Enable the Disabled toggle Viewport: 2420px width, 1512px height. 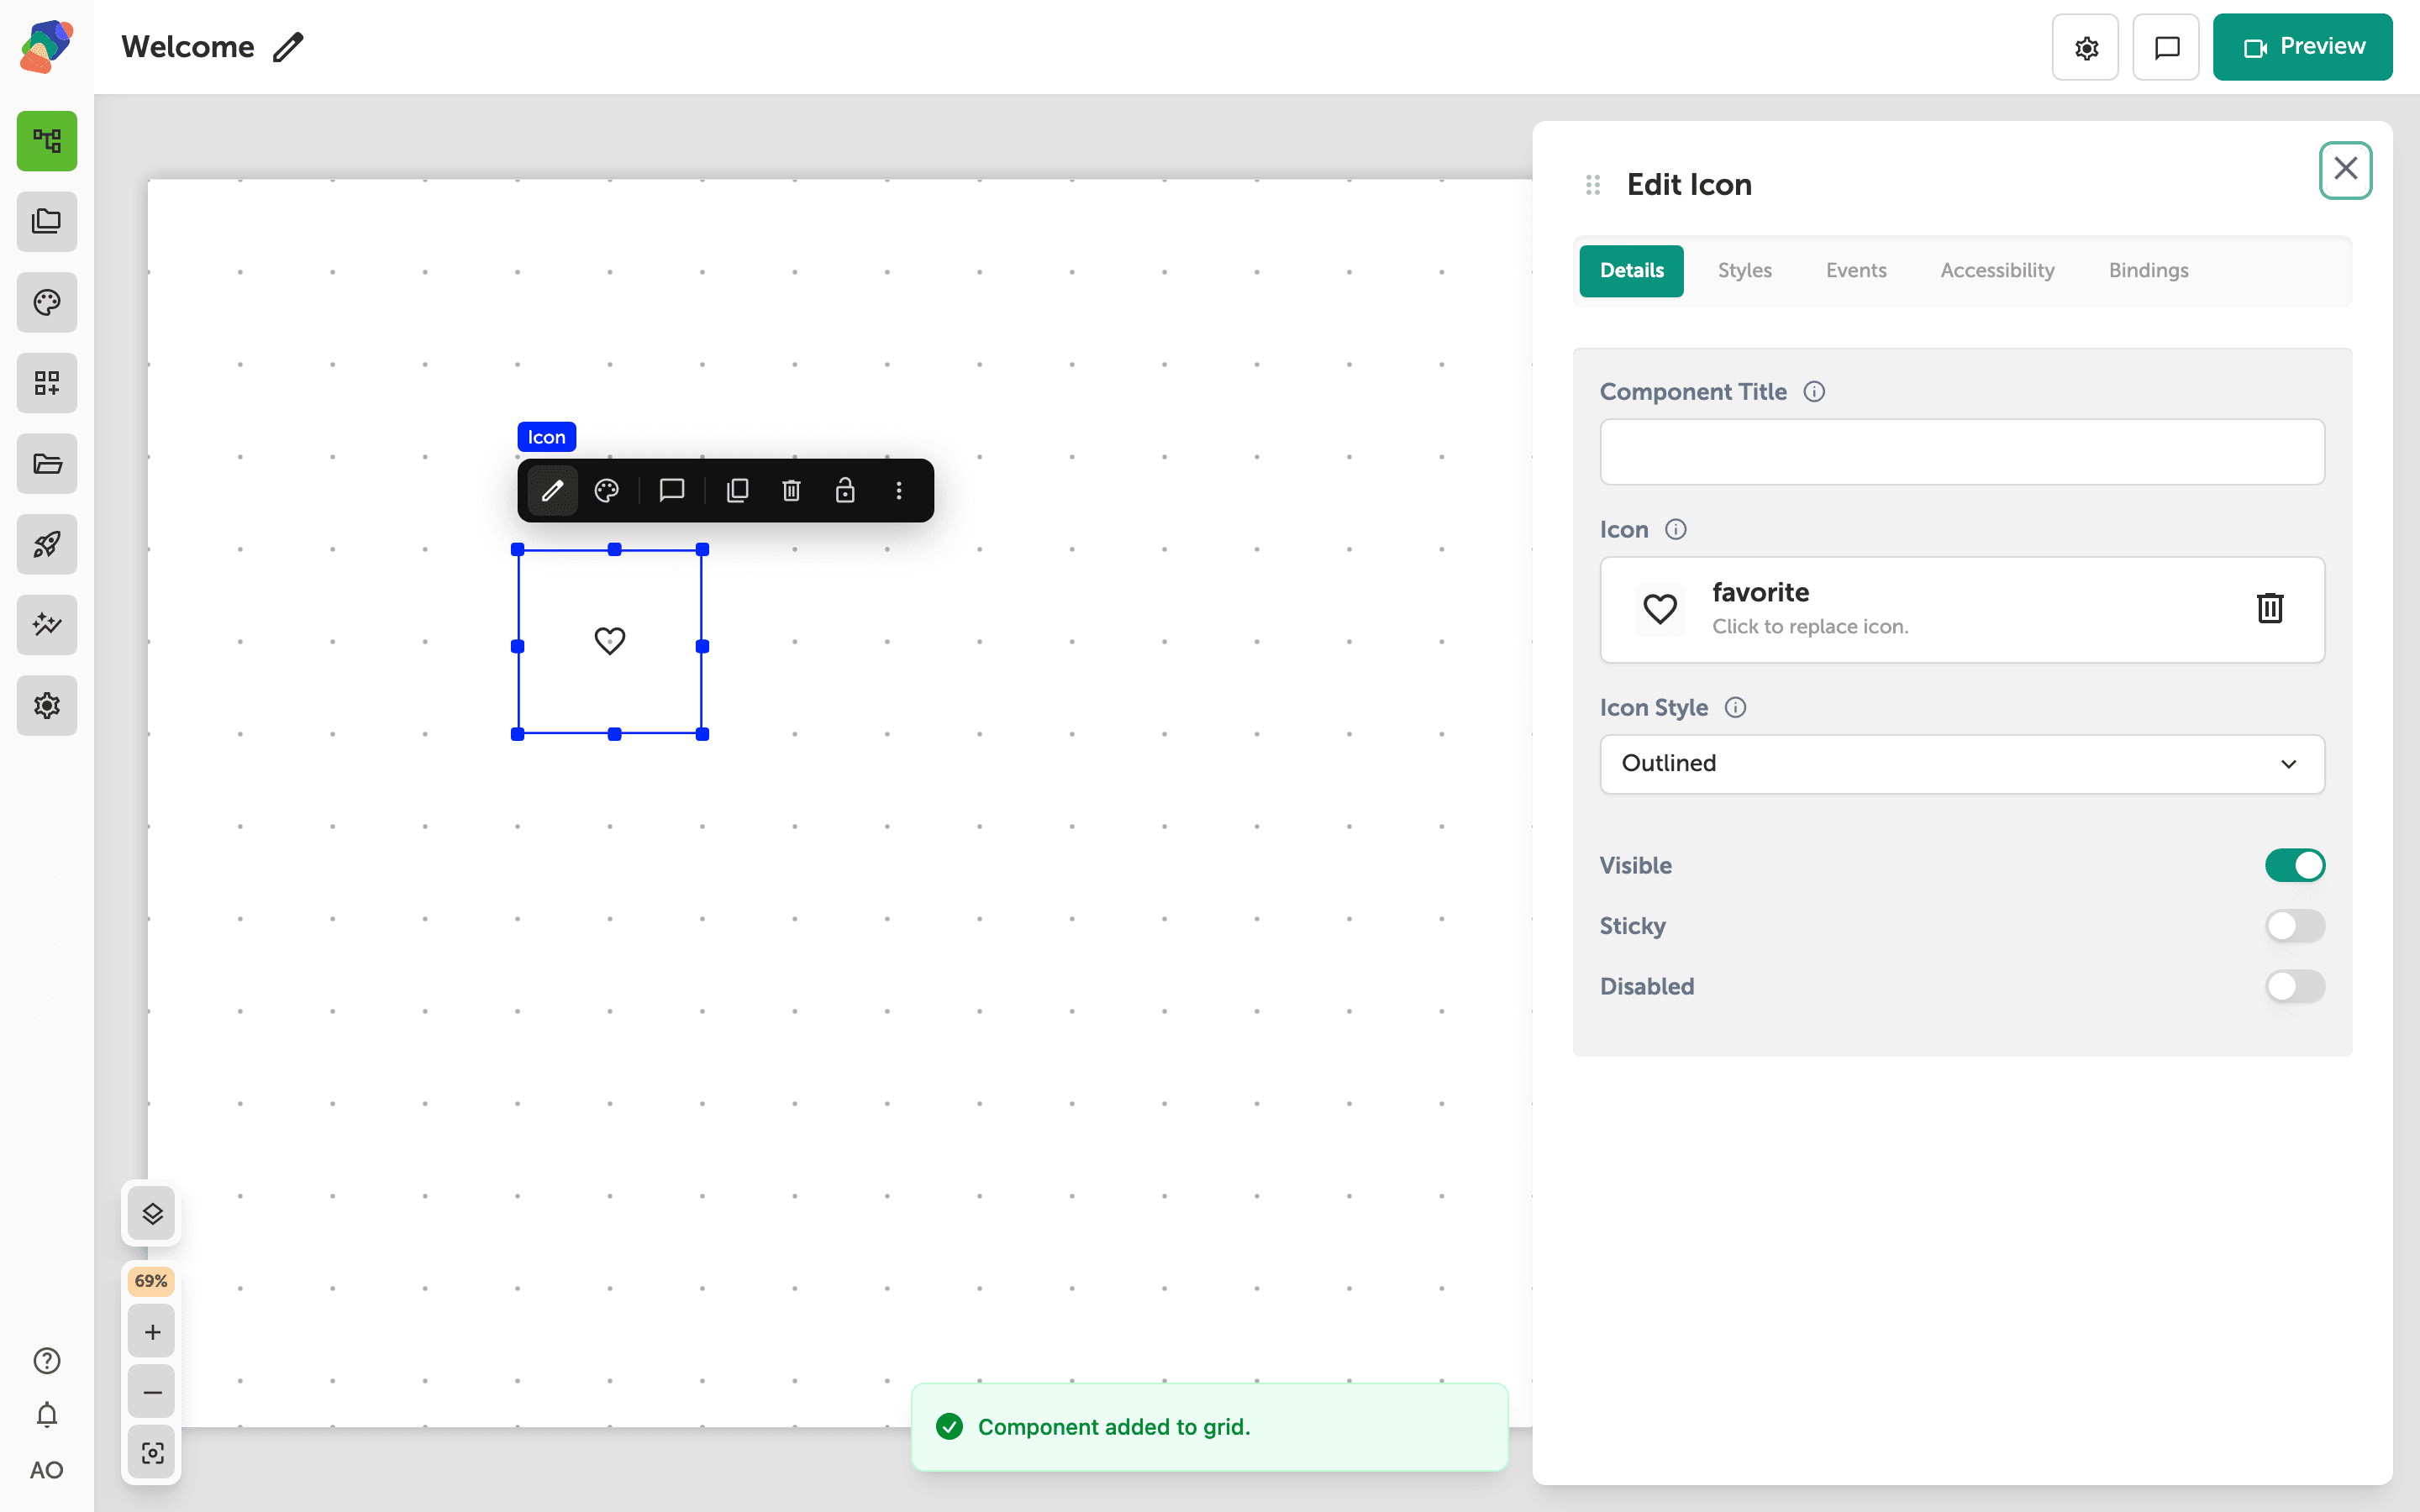coord(2295,986)
